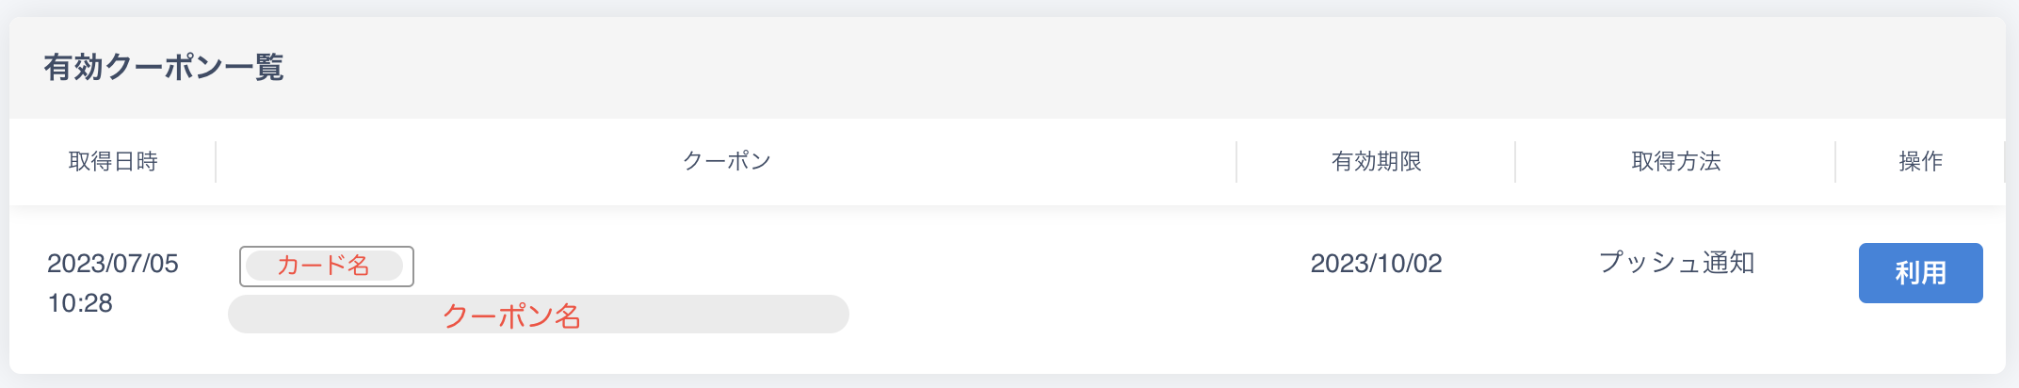2019x388 pixels.
Task: Click the クーポン column header
Action: click(726, 162)
